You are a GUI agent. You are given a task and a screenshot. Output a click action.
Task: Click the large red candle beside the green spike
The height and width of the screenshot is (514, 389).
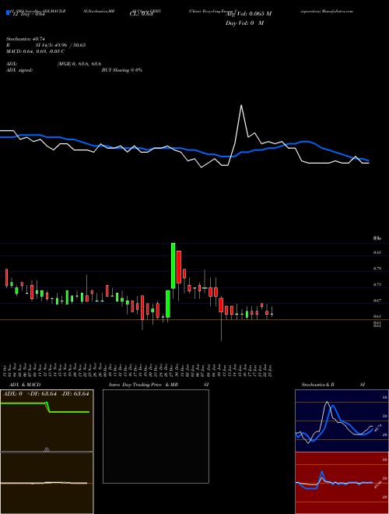pos(178,267)
